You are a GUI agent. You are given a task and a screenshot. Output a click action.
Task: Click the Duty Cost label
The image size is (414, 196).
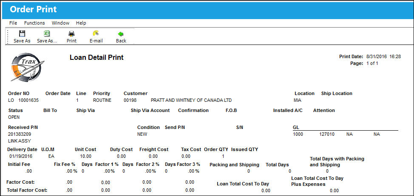coord(122,149)
